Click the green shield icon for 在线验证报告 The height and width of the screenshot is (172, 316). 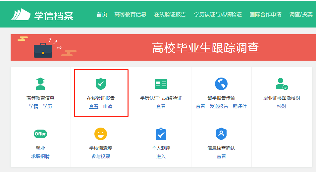tap(101, 84)
